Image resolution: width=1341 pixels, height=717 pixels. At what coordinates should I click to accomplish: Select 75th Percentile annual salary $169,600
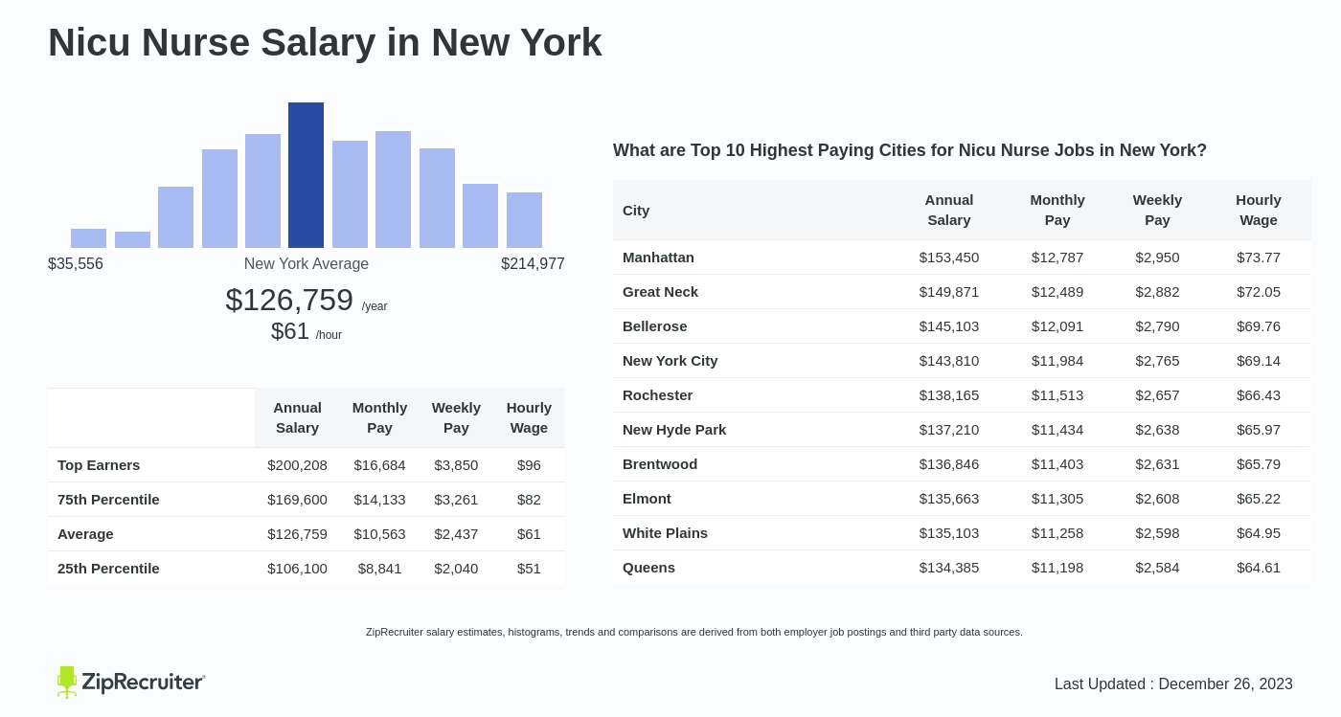tap(297, 499)
